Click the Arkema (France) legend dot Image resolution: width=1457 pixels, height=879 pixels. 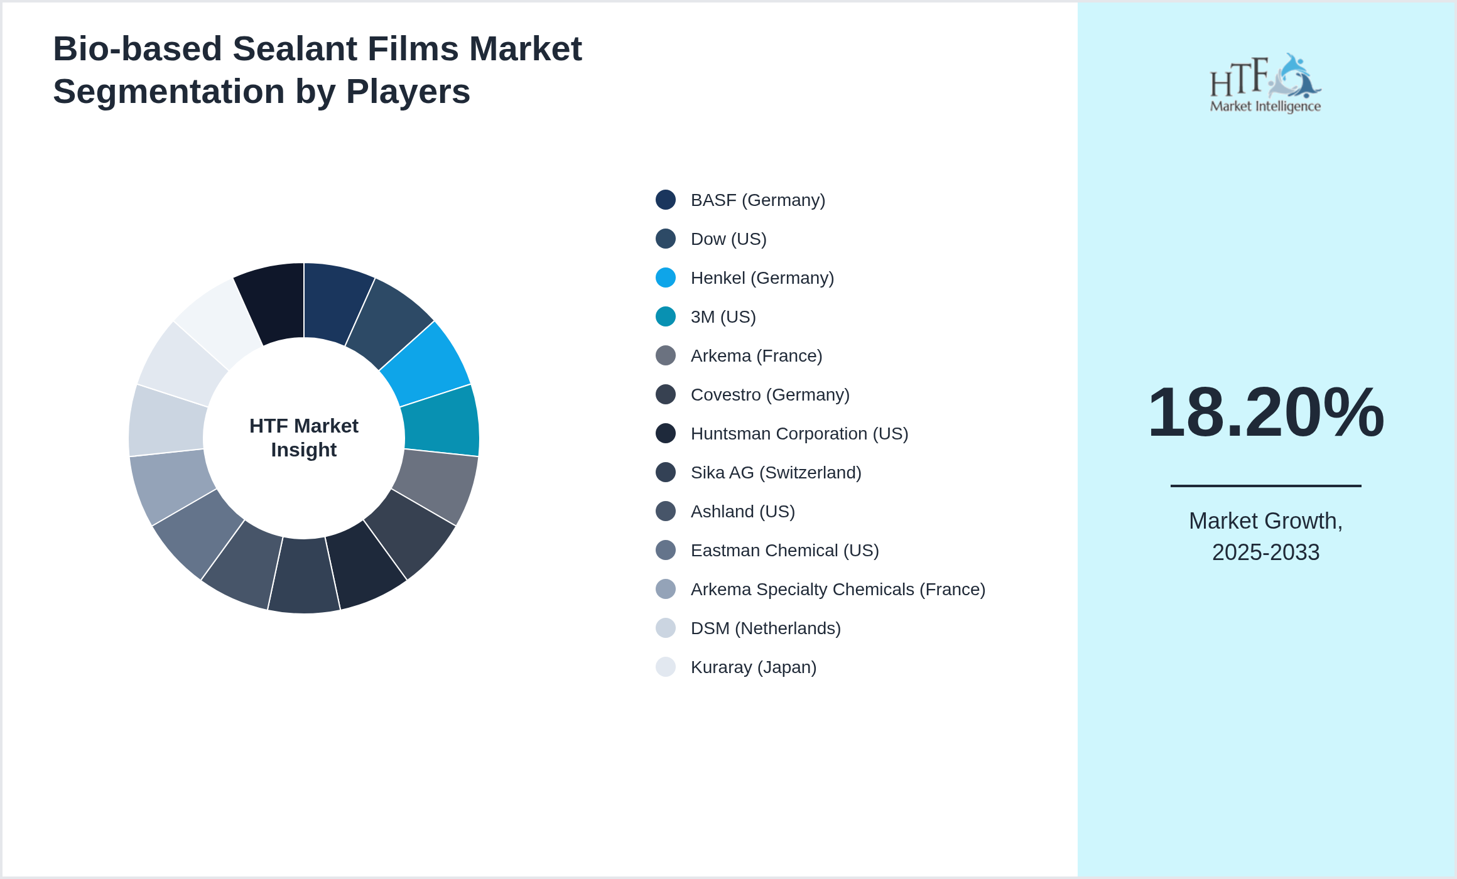click(665, 355)
